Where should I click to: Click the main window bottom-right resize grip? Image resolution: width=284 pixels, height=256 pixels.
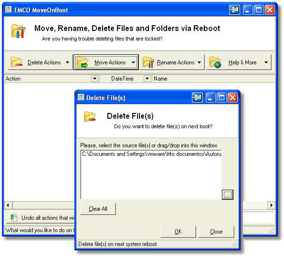coord(272,230)
